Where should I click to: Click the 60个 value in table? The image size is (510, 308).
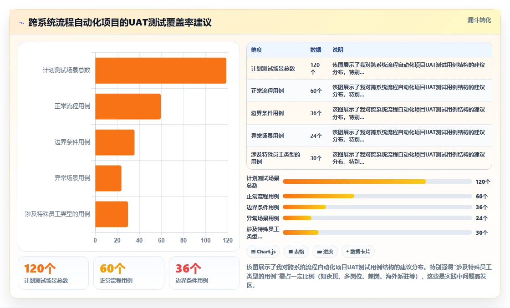click(x=316, y=91)
